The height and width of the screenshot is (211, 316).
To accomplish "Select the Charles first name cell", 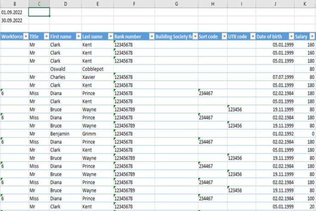I will (x=66, y=77).
